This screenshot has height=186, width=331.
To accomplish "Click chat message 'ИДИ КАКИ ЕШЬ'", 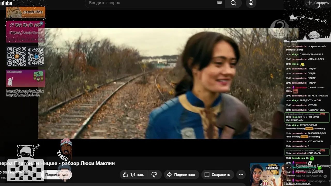I will [x=316, y=110].
